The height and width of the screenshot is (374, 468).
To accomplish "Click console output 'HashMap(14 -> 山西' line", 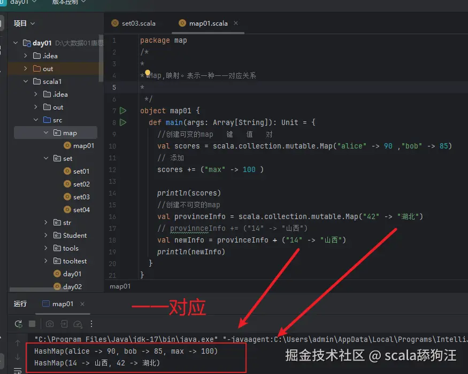I will point(97,363).
